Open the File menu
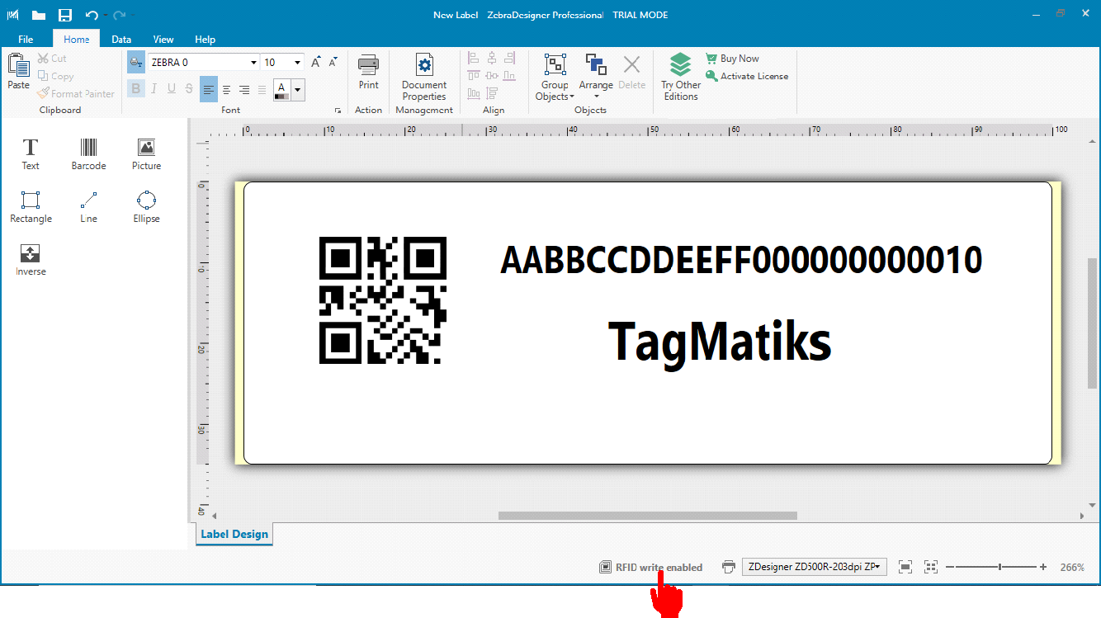This screenshot has height=618, width=1101. (x=26, y=39)
